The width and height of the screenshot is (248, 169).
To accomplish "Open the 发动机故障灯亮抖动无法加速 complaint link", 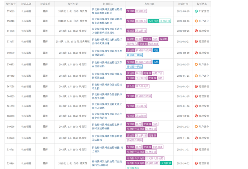I will point(107,41).
